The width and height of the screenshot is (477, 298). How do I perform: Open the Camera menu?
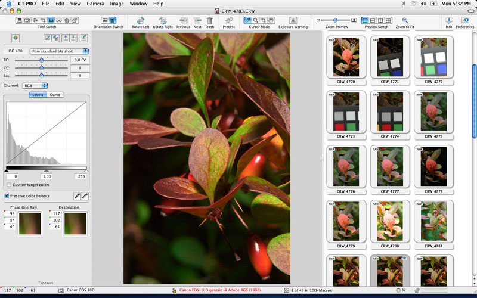click(x=95, y=4)
